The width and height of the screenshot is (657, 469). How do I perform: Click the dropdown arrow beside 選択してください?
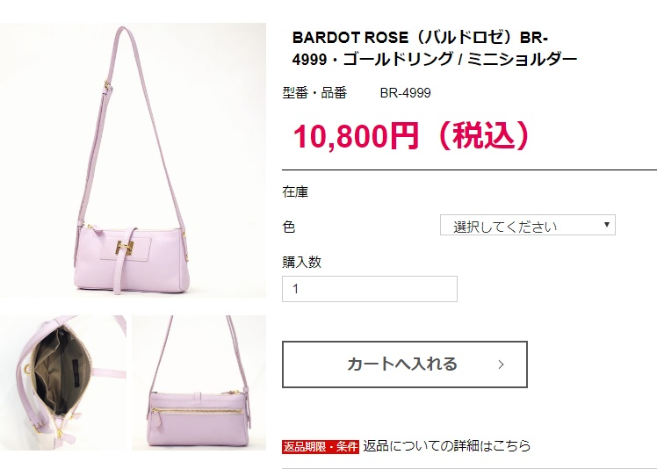[606, 225]
